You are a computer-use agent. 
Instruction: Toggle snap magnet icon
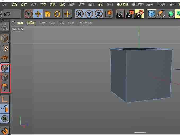(x=5, y=131)
